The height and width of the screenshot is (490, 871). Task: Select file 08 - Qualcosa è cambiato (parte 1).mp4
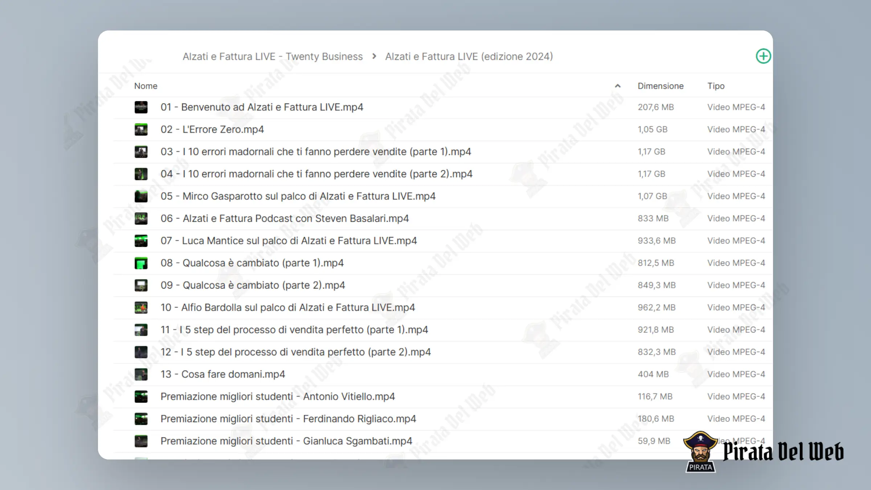(252, 263)
